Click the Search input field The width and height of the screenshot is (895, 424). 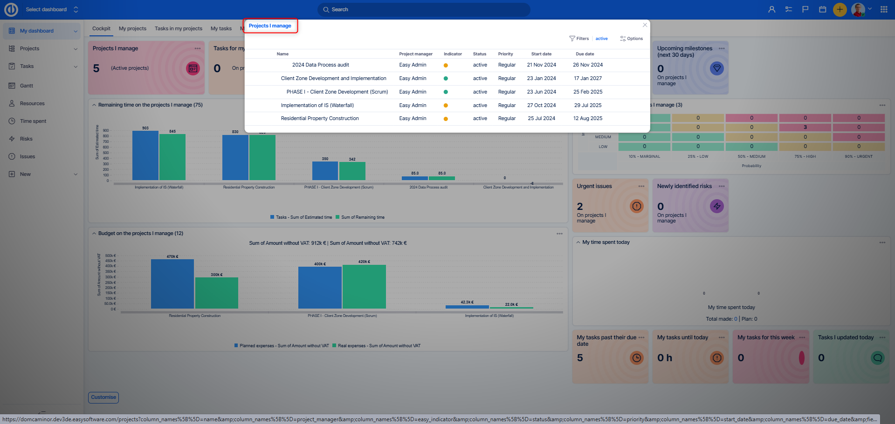424,9
